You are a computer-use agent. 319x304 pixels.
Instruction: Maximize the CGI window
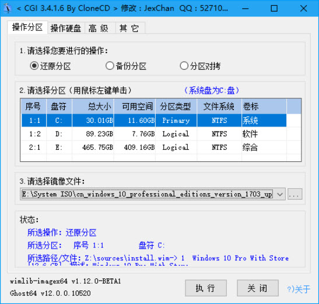pyautogui.click(x=274, y=9)
